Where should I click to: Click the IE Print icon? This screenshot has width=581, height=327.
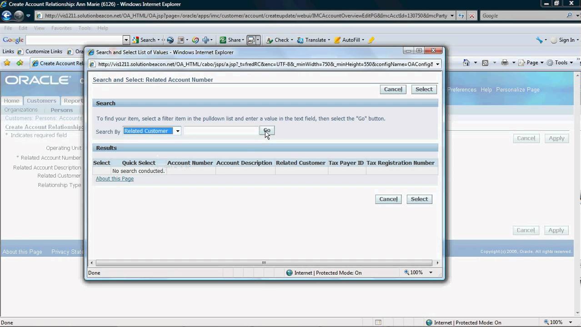tap(505, 63)
